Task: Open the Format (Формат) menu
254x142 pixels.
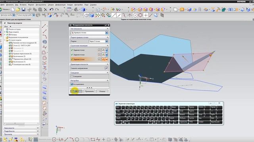Action: click(x=31, y=5)
